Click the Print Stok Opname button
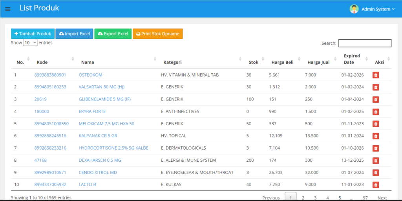Screen dimensions: 402x201 (157, 34)
